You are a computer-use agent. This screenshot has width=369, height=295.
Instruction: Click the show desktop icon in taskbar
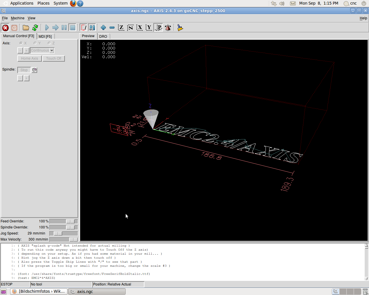pyautogui.click(x=3, y=292)
